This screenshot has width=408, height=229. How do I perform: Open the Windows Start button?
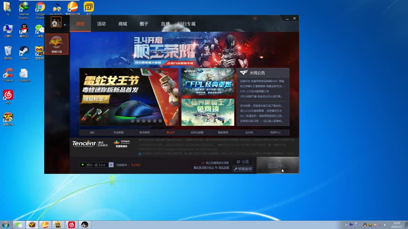coord(5,225)
